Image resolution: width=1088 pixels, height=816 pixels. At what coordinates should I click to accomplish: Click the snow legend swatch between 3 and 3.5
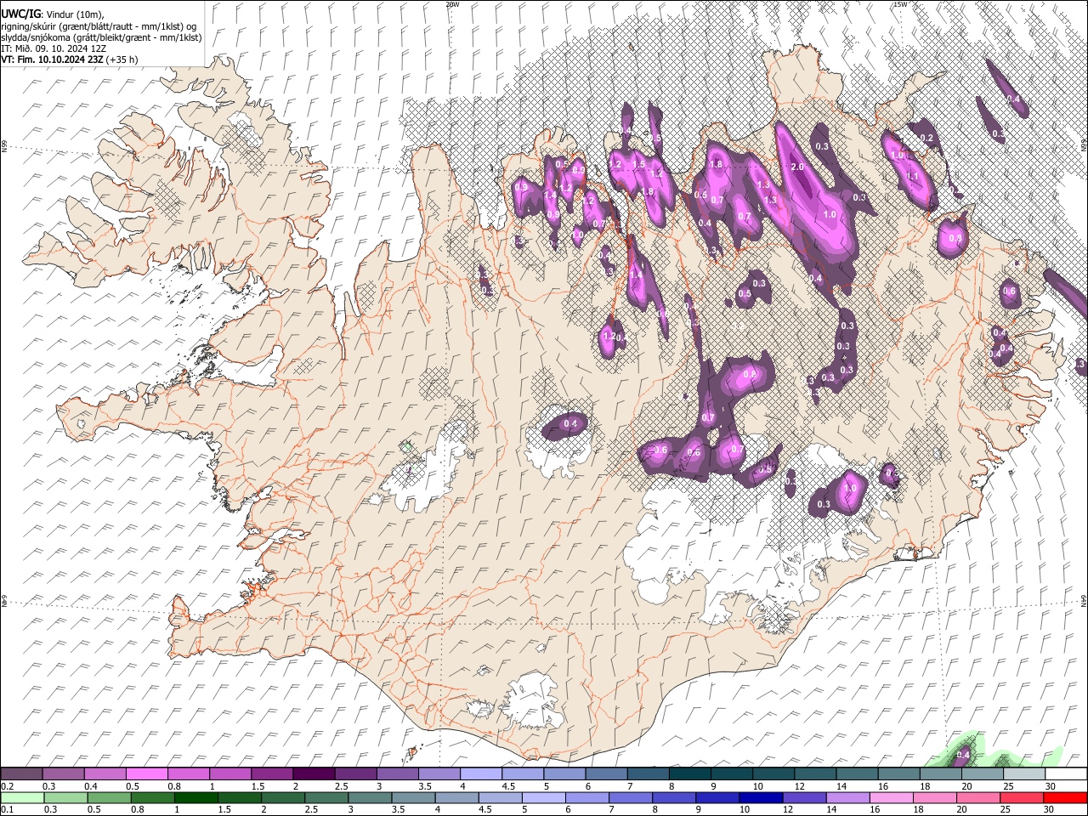tap(397, 774)
